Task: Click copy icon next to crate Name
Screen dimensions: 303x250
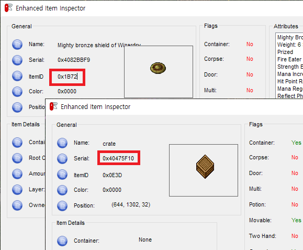Action: pos(62,143)
